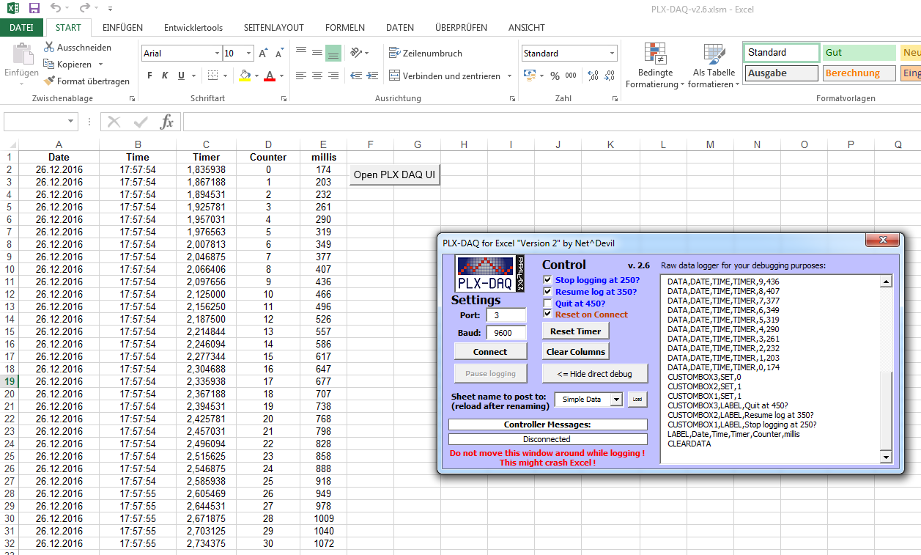Viewport: 921px width, 555px height.
Task: Uncheck 'Resume log at 350?'
Action: tap(548, 292)
